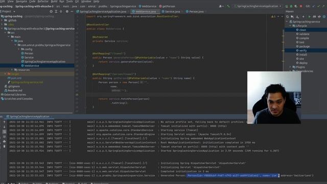Click Collapse All icon in Project panel header
This screenshot has height=184, width=327.
tap(61, 11)
